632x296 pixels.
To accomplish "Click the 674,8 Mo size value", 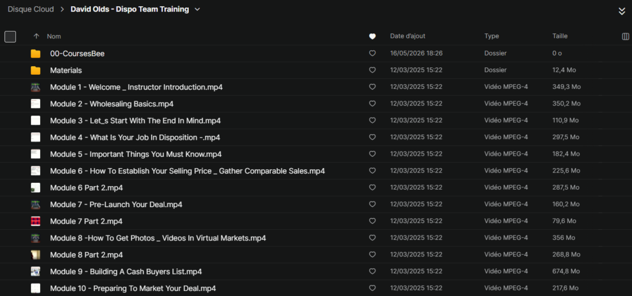I will 566,271.
